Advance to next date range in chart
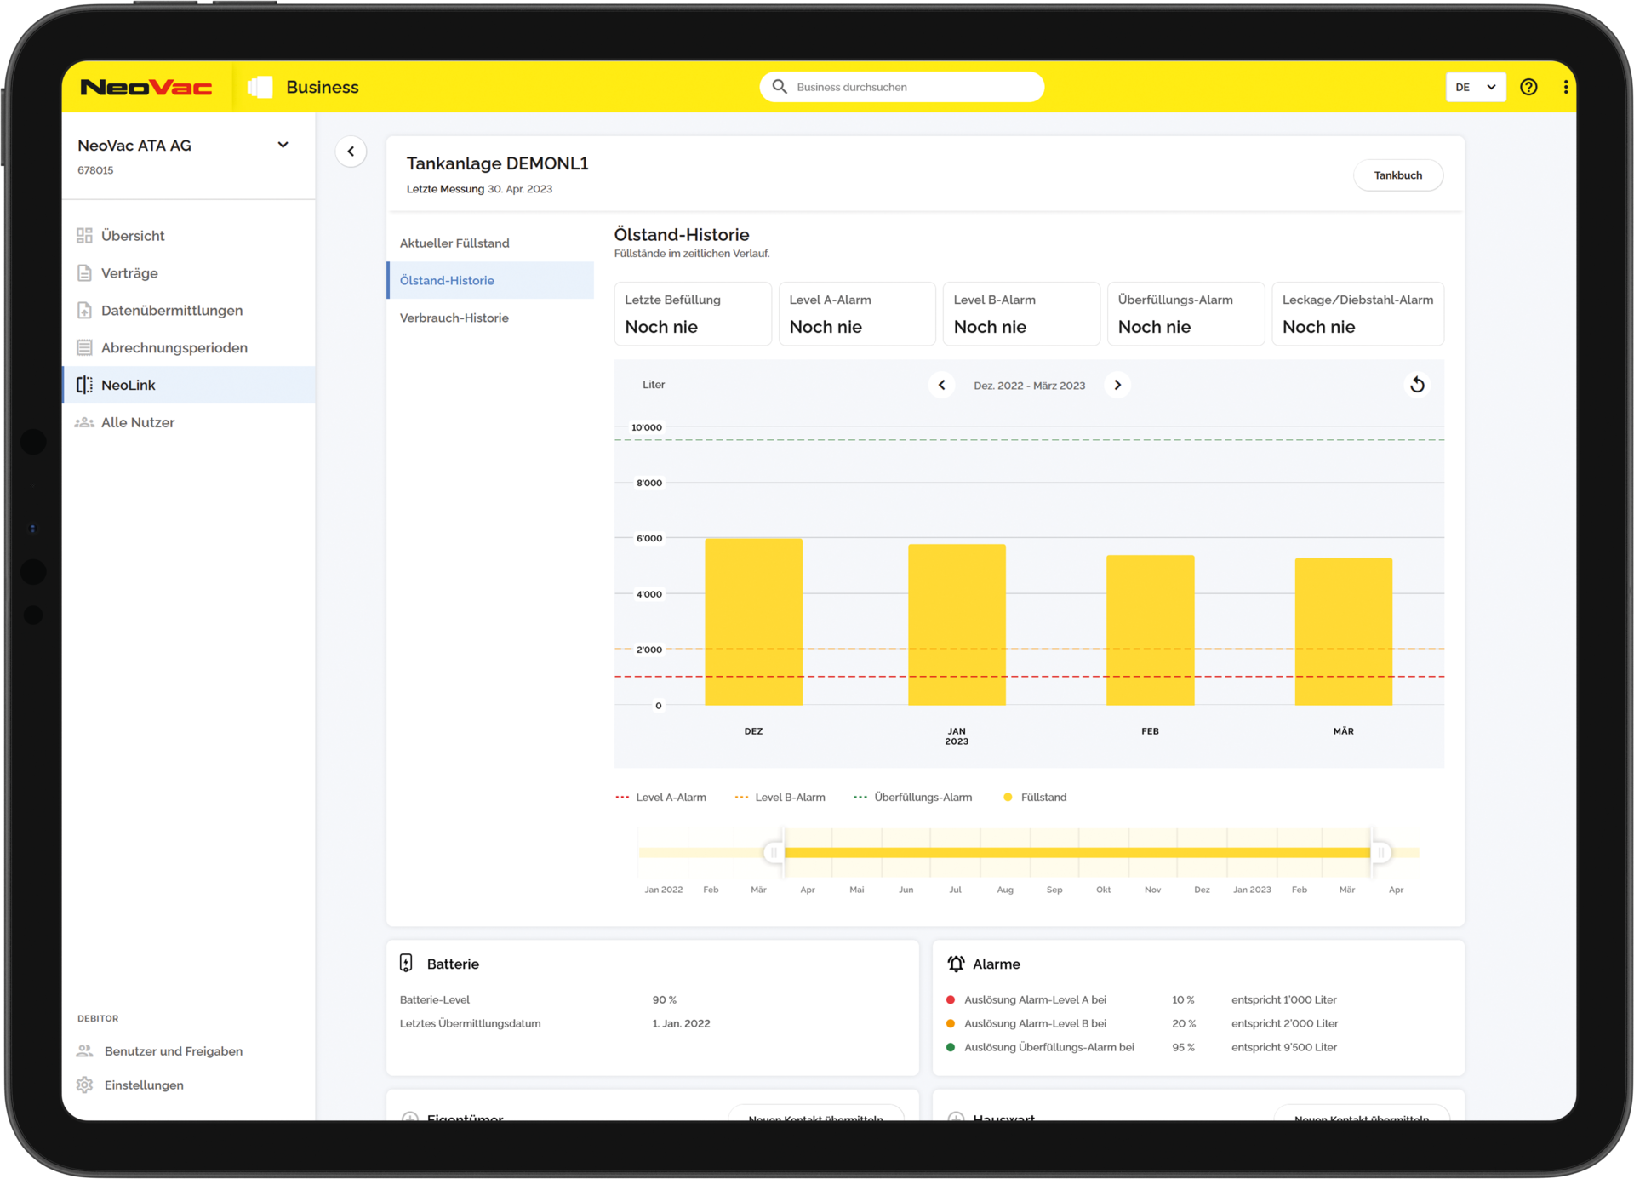The height and width of the screenshot is (1179, 1634). click(x=1117, y=385)
